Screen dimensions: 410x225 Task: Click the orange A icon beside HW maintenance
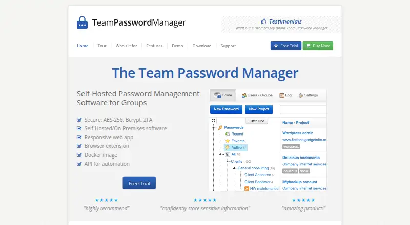pyautogui.click(x=247, y=189)
